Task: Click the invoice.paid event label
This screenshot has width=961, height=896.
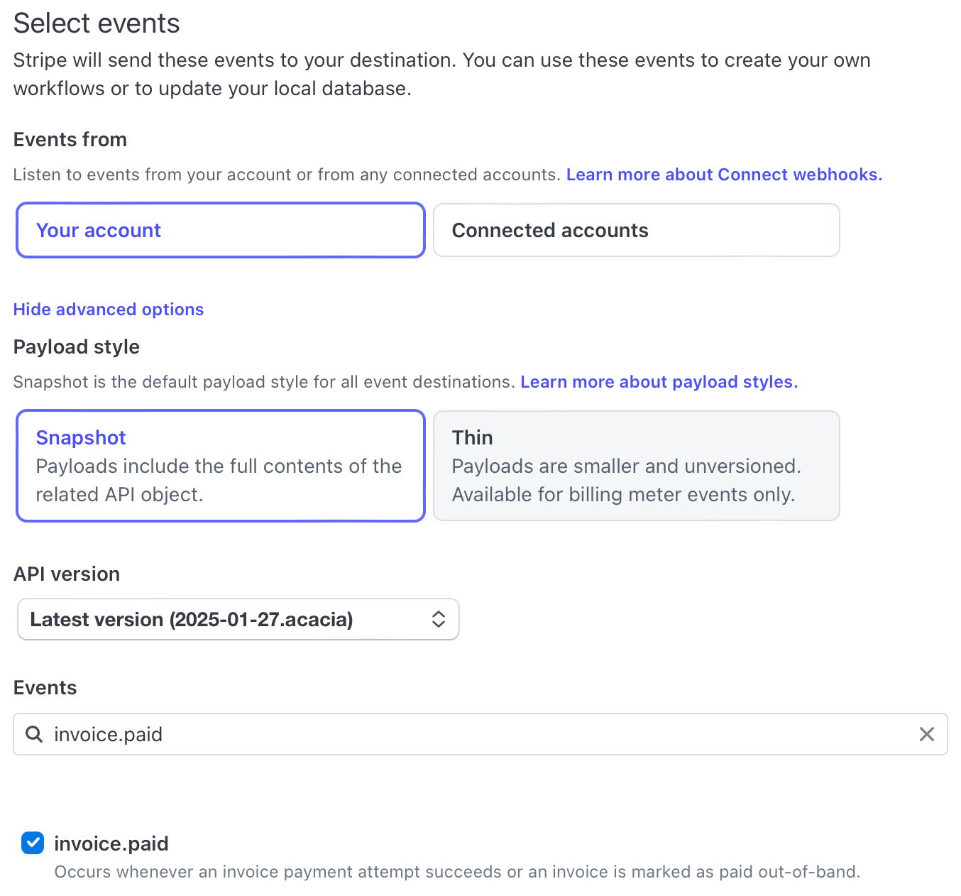Action: [111, 843]
